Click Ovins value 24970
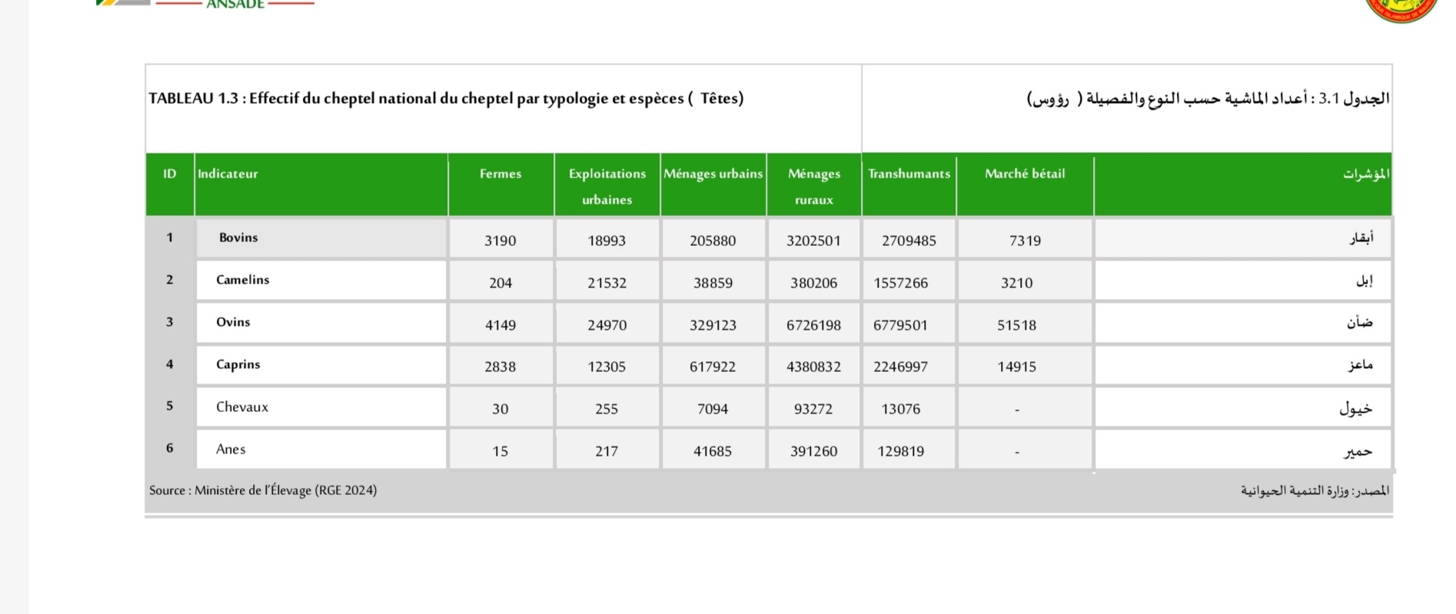 [x=607, y=325]
